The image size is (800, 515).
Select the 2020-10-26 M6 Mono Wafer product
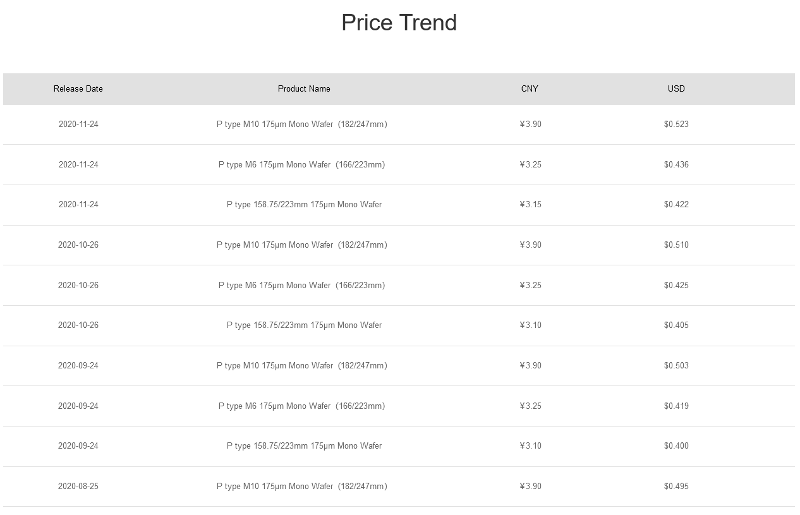[301, 286]
